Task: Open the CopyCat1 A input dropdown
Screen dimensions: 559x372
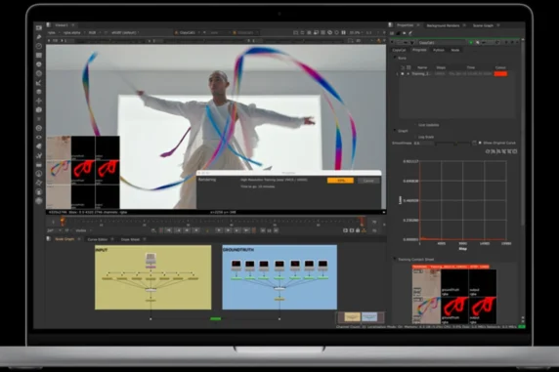Action: pos(189,32)
